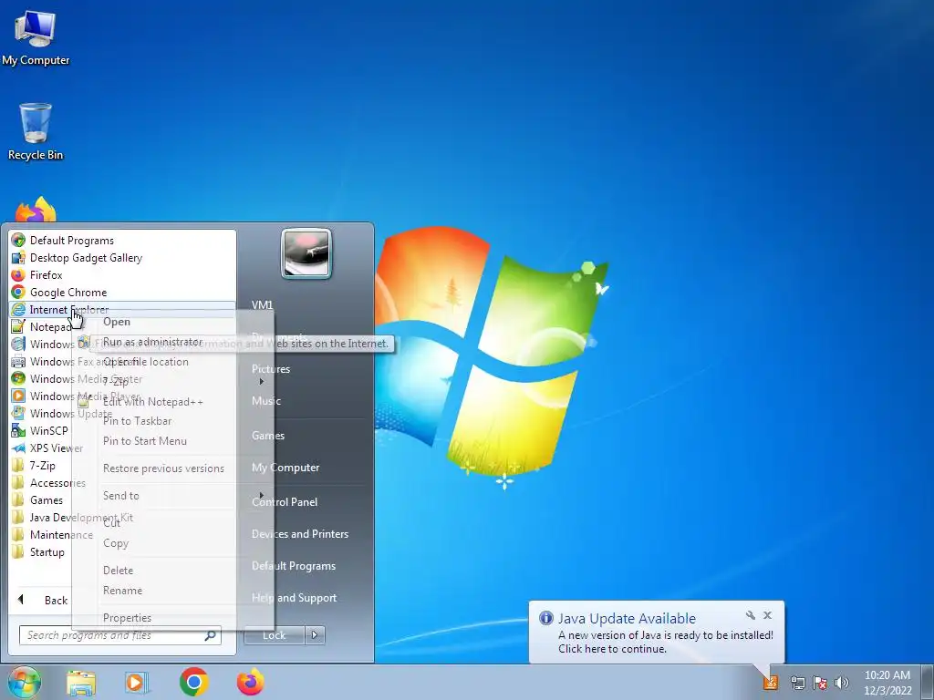Click the volume speaker tray icon
Screen dimensions: 934x700
tap(842, 683)
